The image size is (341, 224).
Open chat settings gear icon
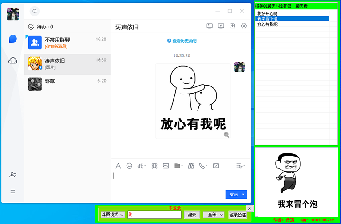(244, 26)
